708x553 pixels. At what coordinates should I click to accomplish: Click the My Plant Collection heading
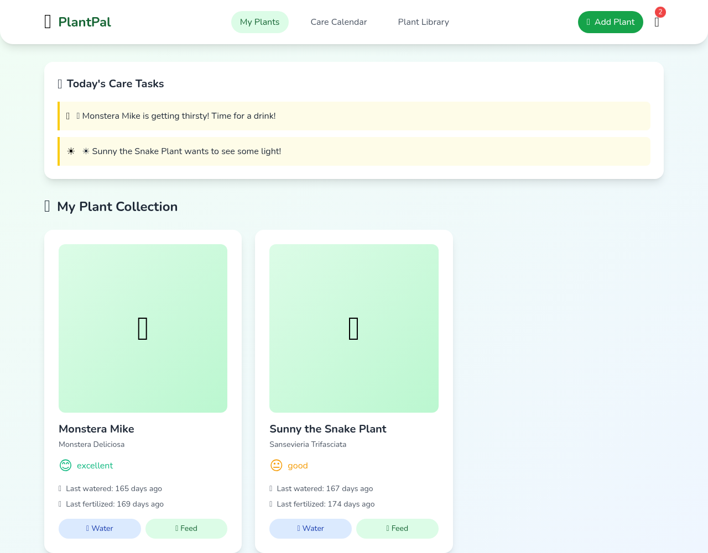[x=117, y=207]
